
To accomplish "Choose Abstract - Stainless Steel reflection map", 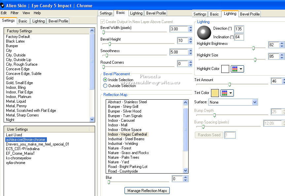I will point(127,102).
